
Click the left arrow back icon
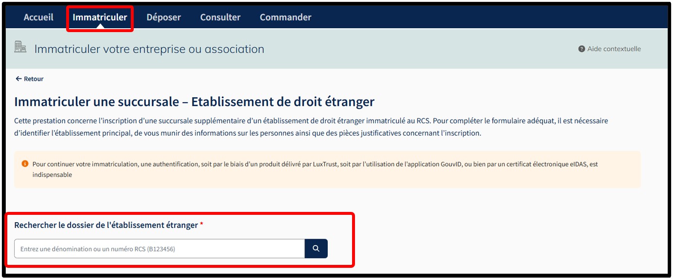click(x=18, y=79)
